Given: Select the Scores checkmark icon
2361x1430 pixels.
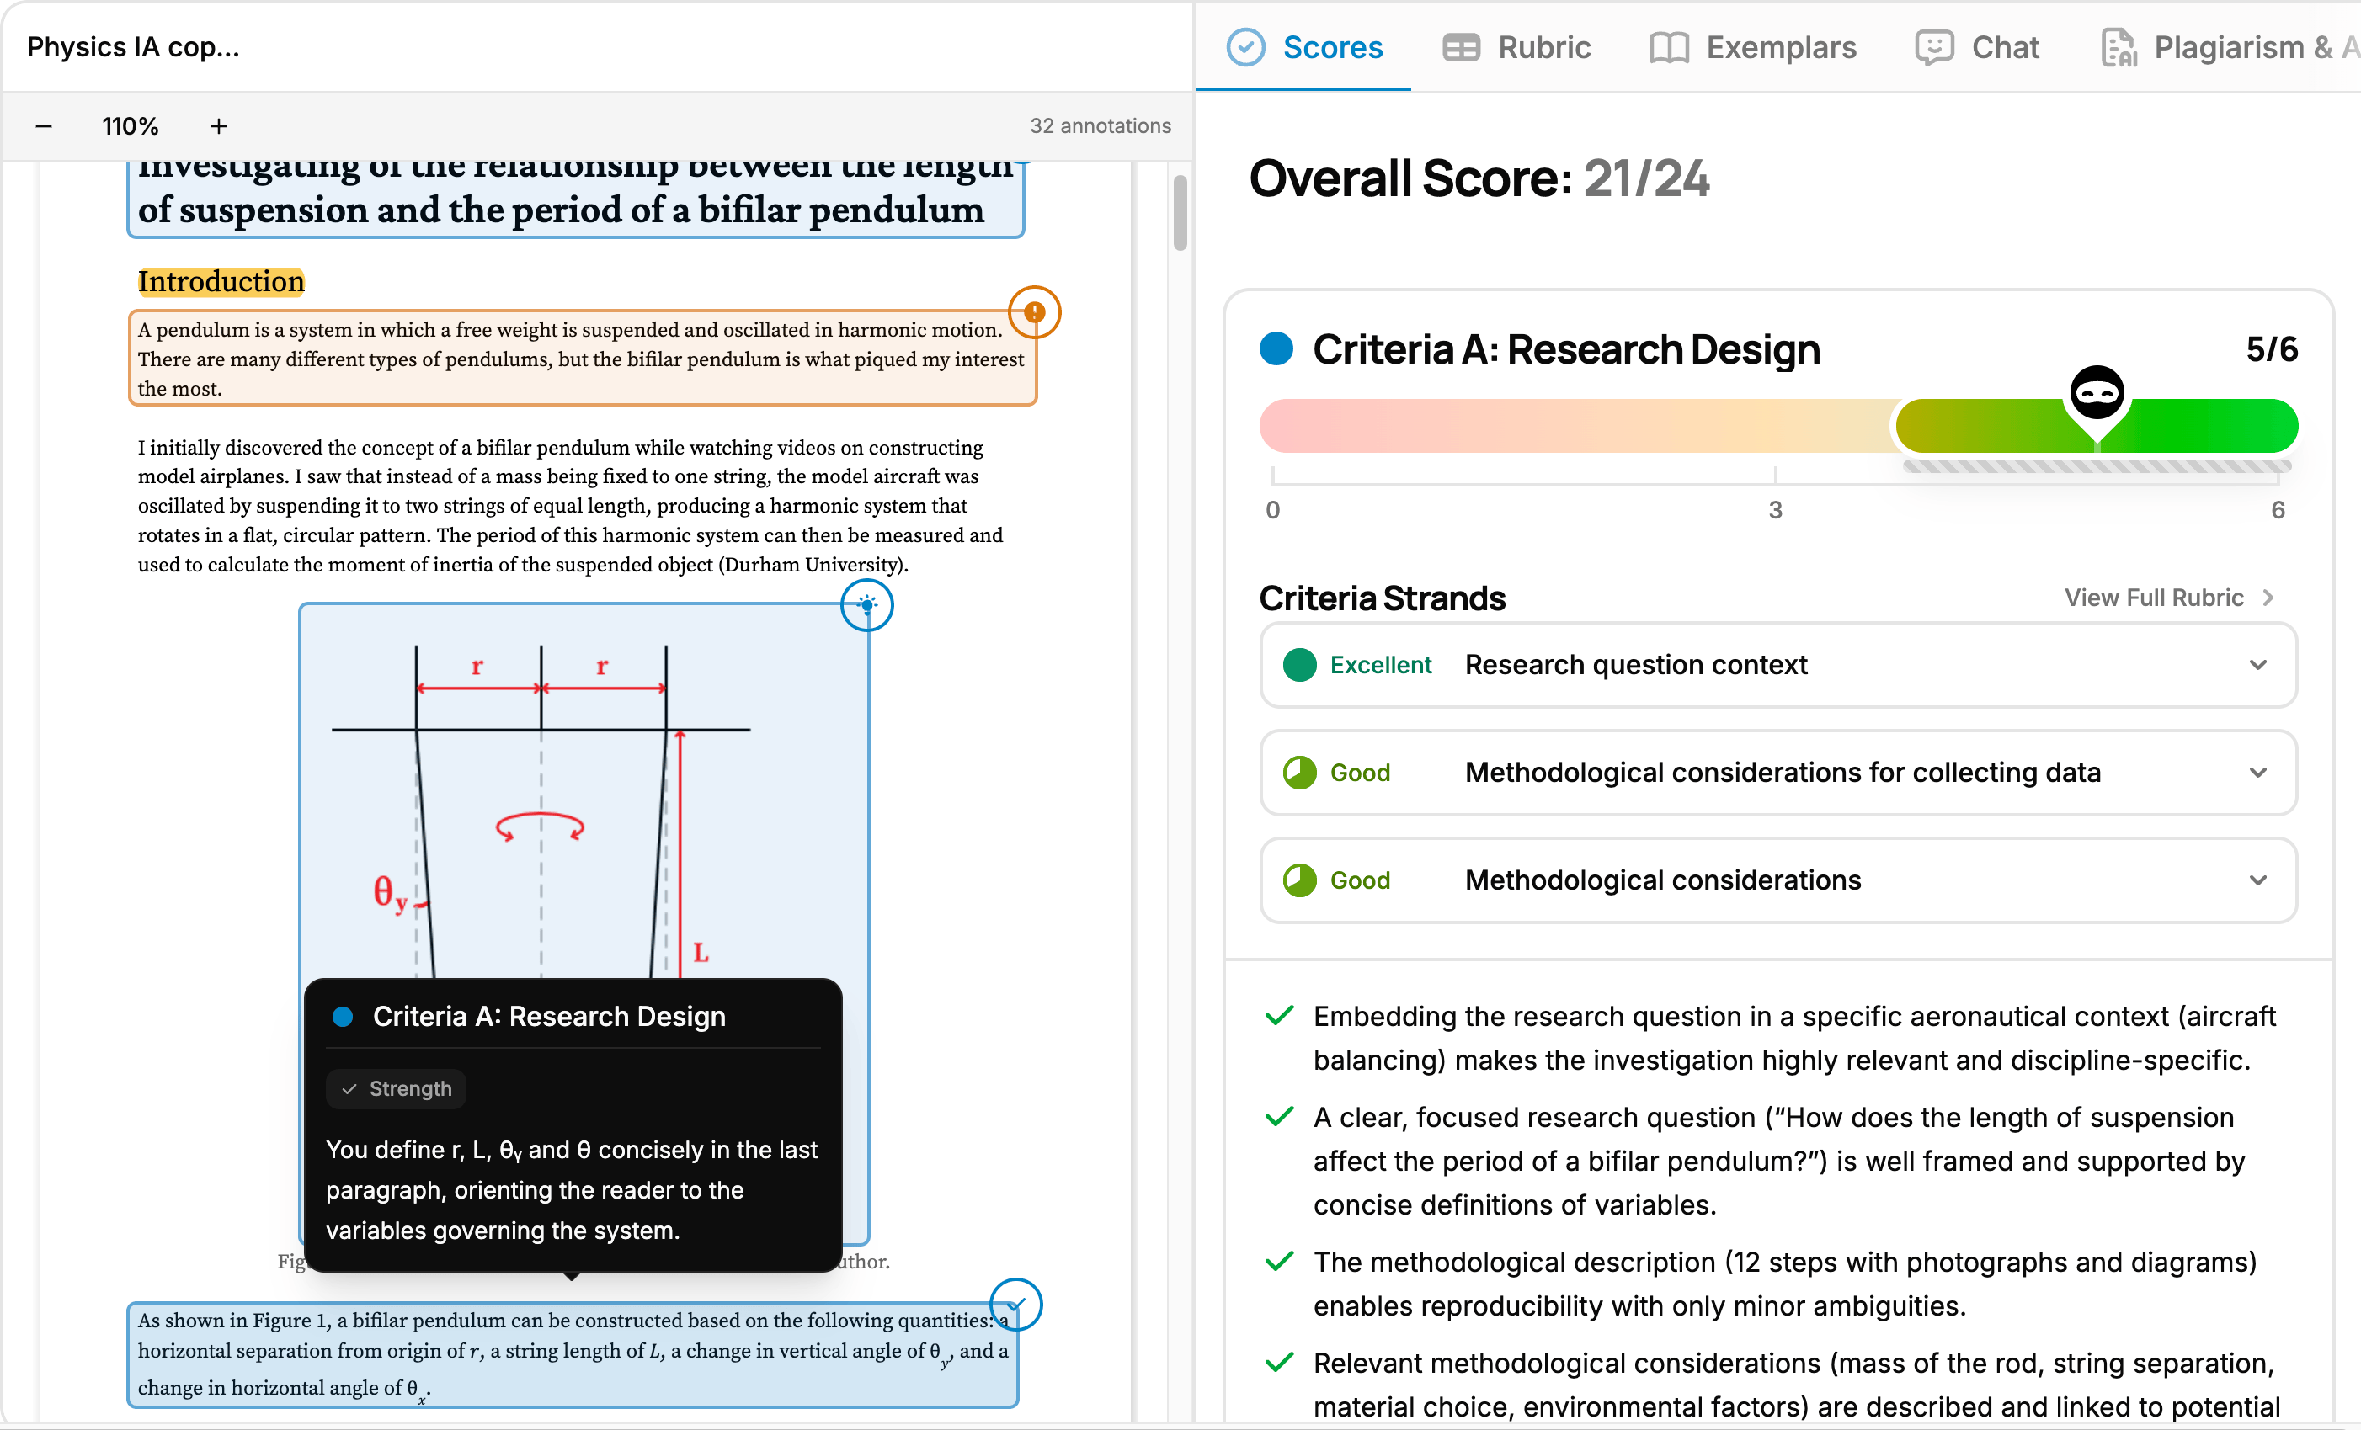Looking at the screenshot, I should [x=1245, y=46].
